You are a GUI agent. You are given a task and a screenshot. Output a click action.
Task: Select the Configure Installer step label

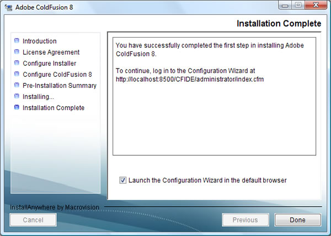coord(50,63)
